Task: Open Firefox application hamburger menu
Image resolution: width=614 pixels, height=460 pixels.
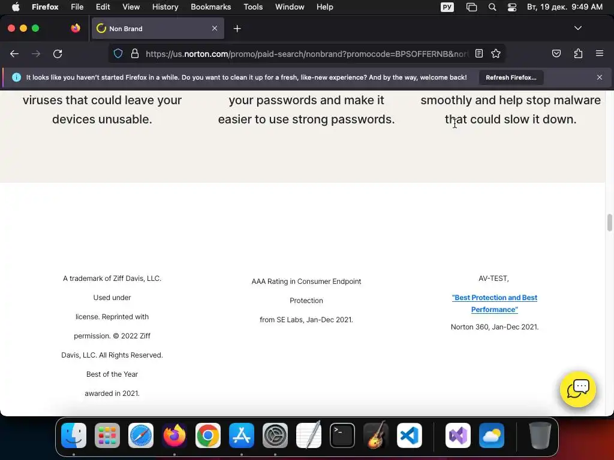Action: pos(600,53)
